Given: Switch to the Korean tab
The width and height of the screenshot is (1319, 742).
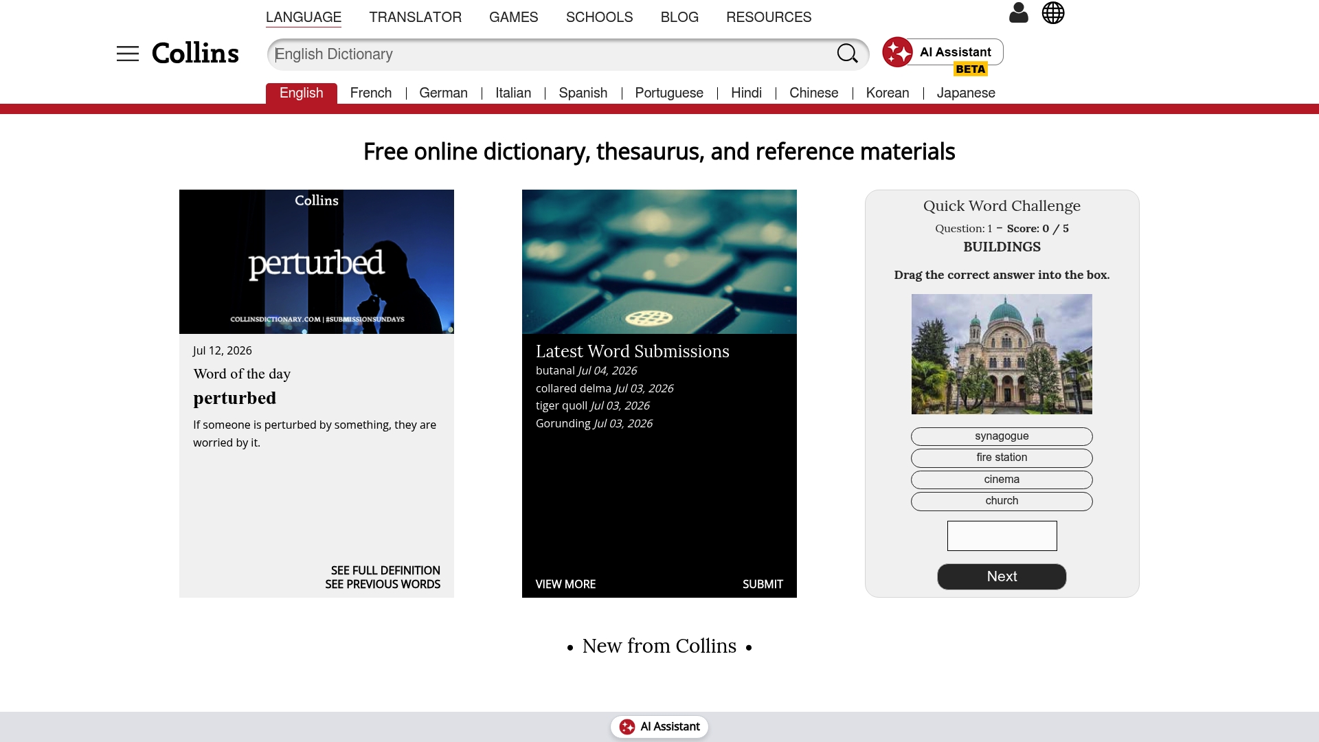Looking at the screenshot, I should point(888,93).
